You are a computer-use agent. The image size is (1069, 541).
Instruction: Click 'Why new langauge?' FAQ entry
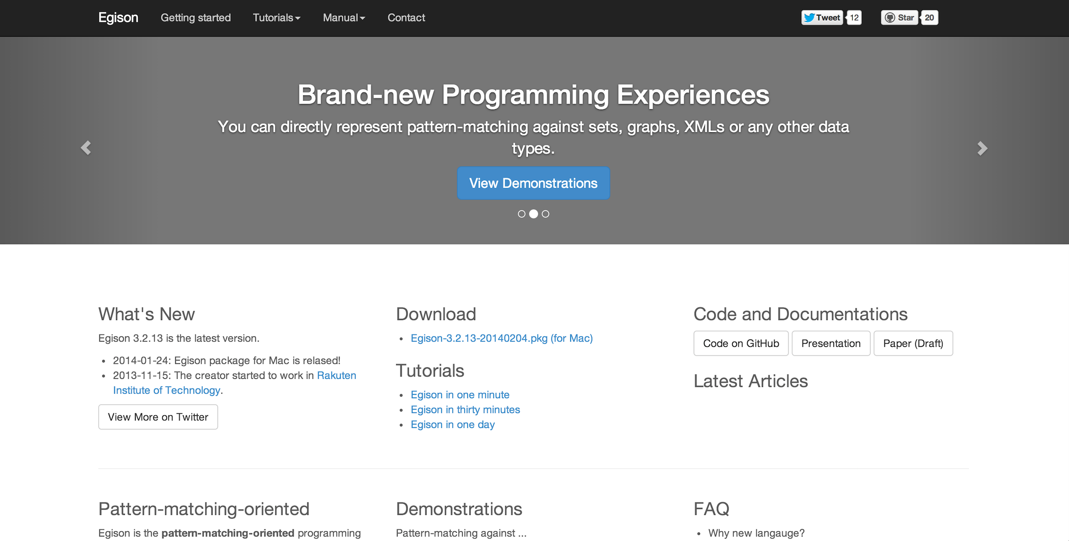pyautogui.click(x=756, y=533)
